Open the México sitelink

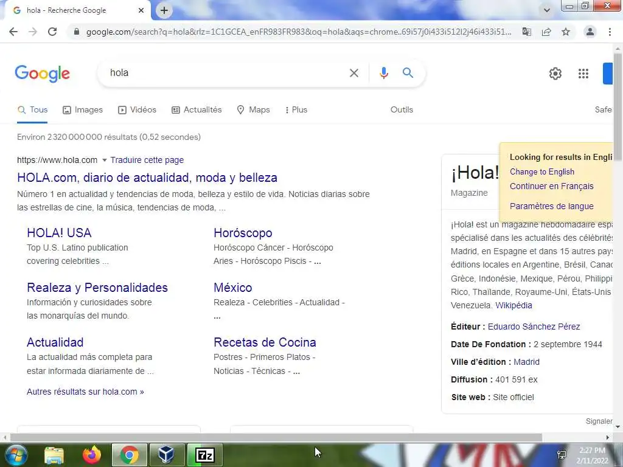[x=233, y=288]
